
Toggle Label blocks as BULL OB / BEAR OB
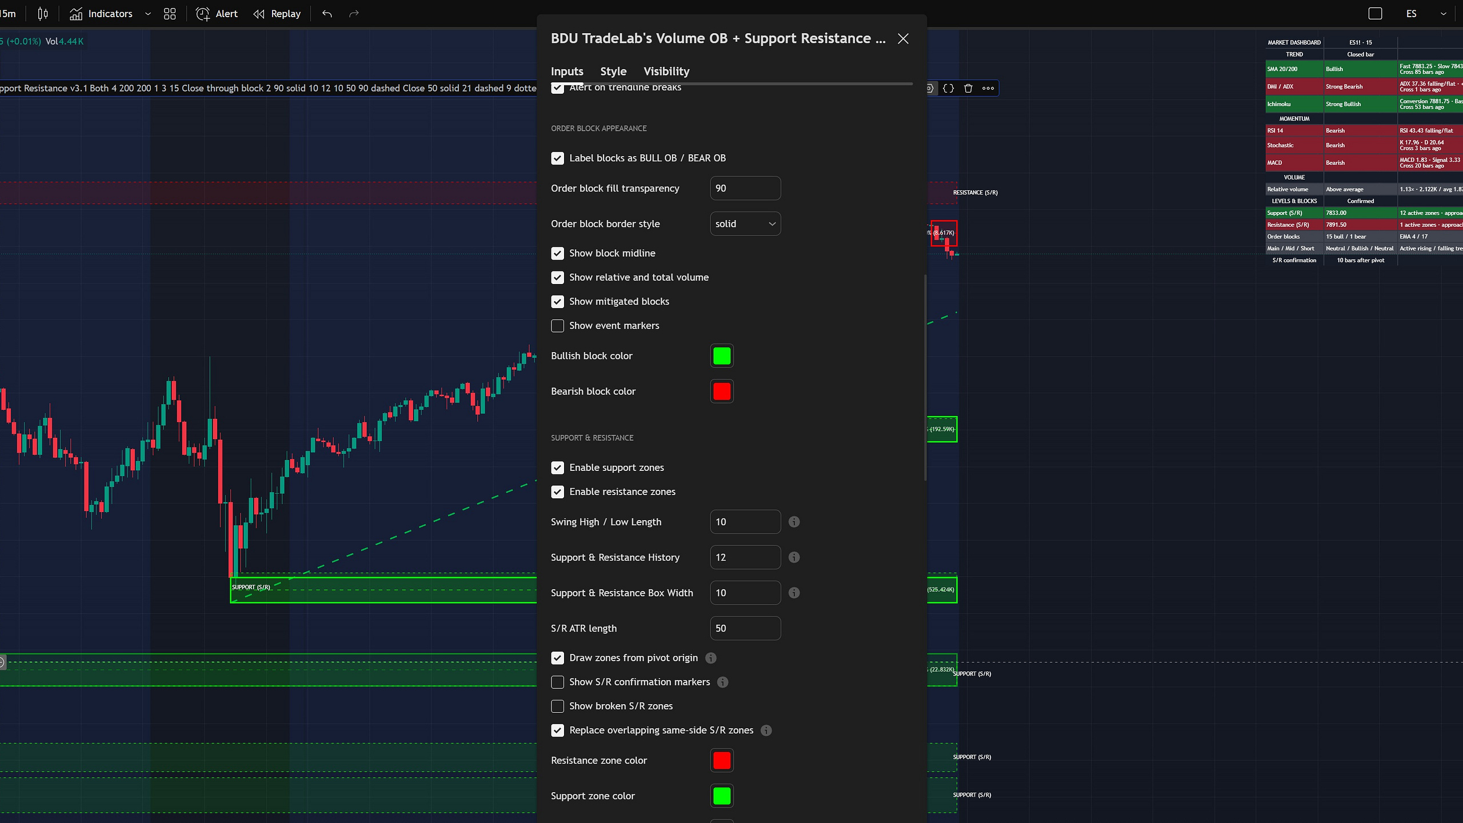click(x=557, y=158)
